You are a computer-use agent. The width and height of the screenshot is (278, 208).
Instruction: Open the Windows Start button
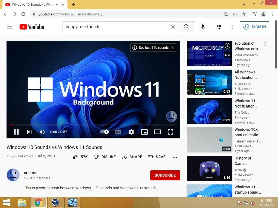coord(7,203)
